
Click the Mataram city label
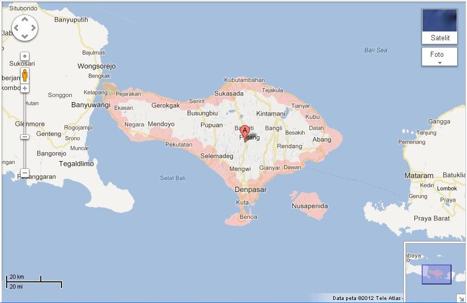point(419,176)
